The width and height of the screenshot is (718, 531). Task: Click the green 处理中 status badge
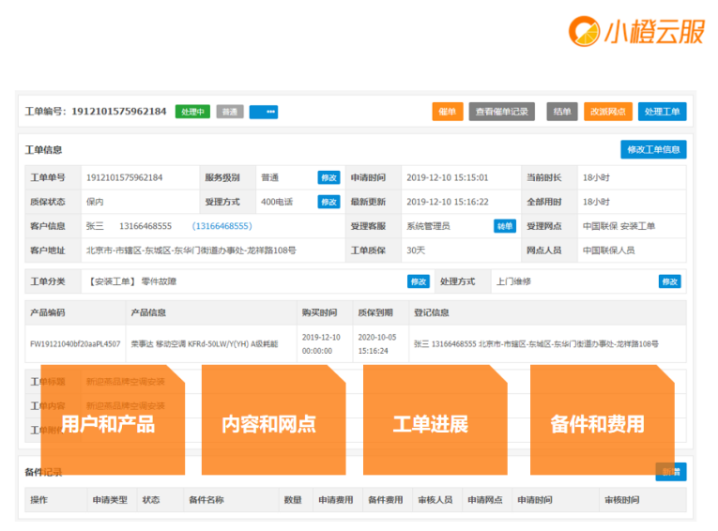(192, 112)
